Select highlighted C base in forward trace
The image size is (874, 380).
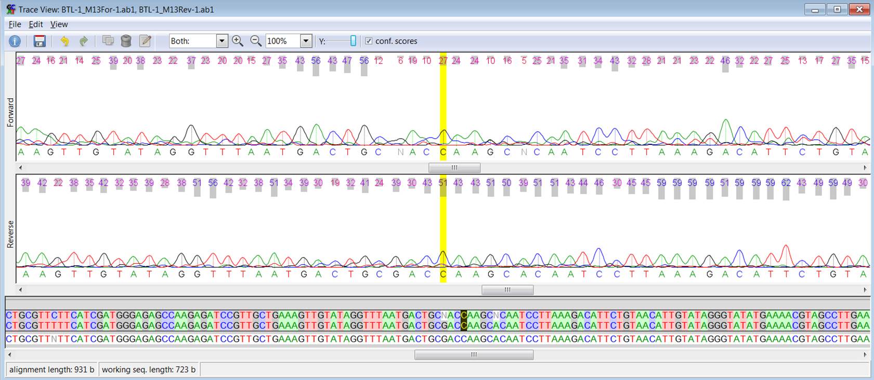[x=443, y=152]
